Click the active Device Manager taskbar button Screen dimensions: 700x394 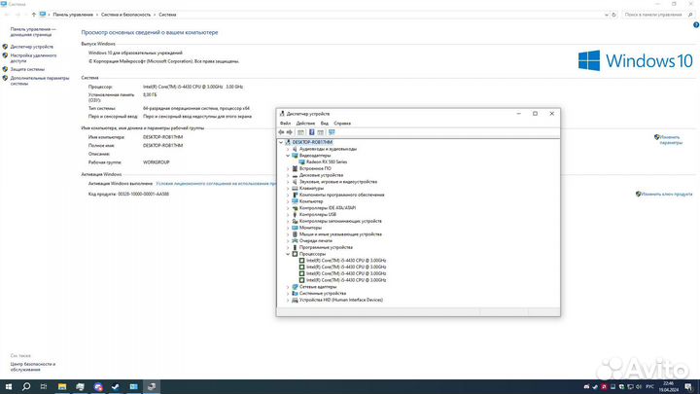pyautogui.click(x=152, y=386)
